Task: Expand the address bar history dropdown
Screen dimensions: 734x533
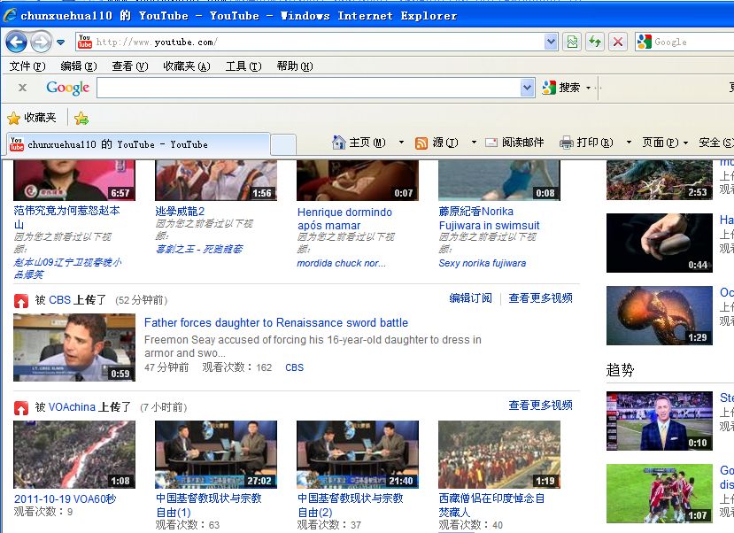Action: 551,42
